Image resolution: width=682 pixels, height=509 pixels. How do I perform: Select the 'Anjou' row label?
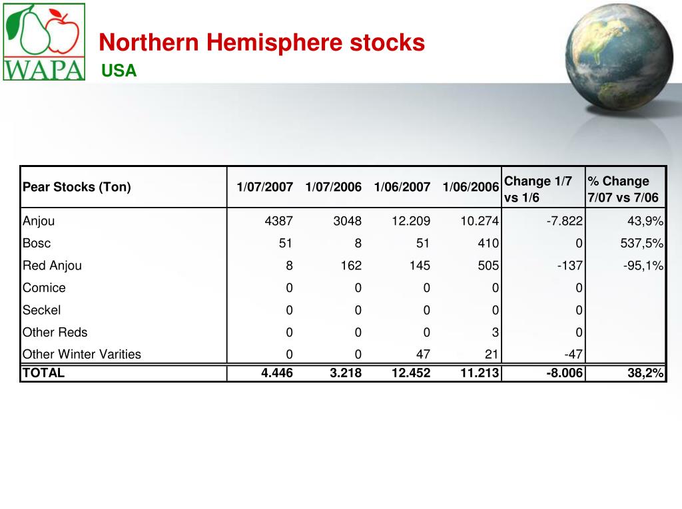pyautogui.click(x=39, y=222)
